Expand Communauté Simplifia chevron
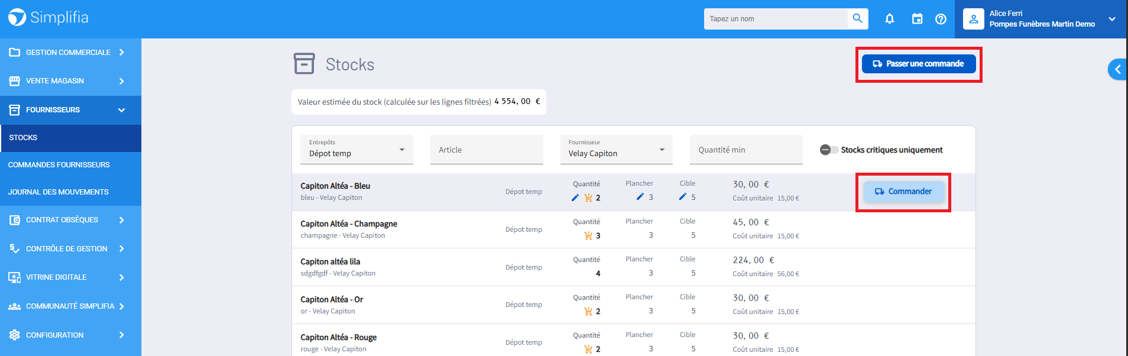 coord(122,306)
